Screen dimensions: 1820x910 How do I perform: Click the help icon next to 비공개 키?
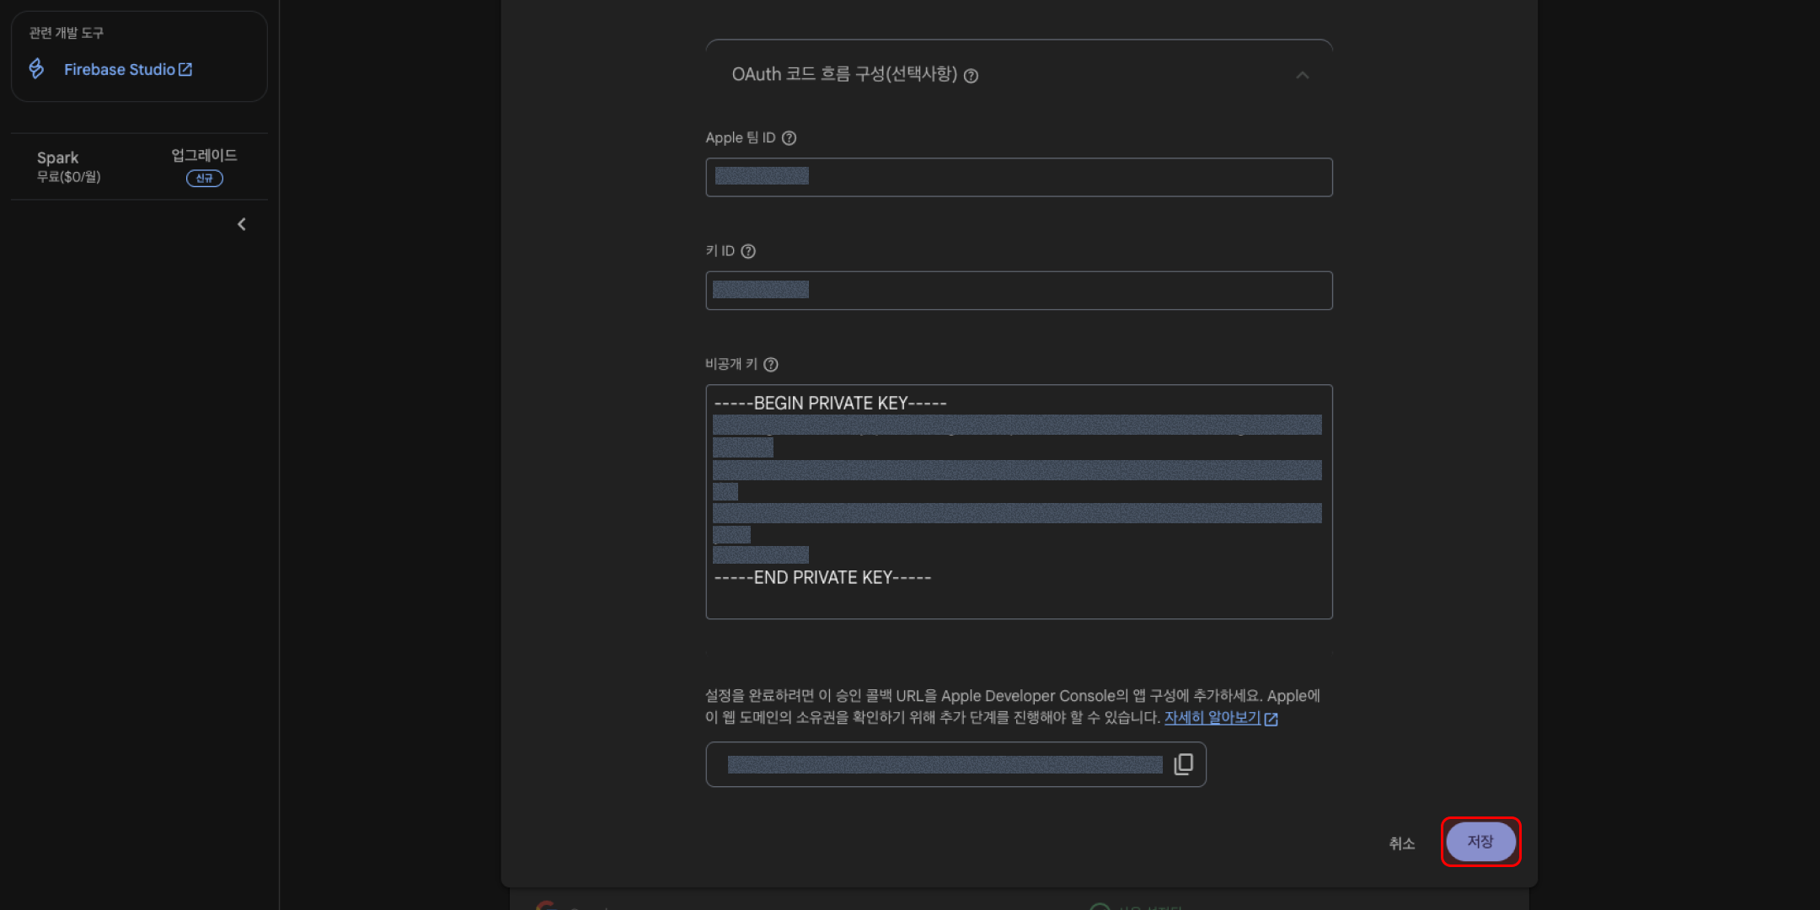point(770,364)
